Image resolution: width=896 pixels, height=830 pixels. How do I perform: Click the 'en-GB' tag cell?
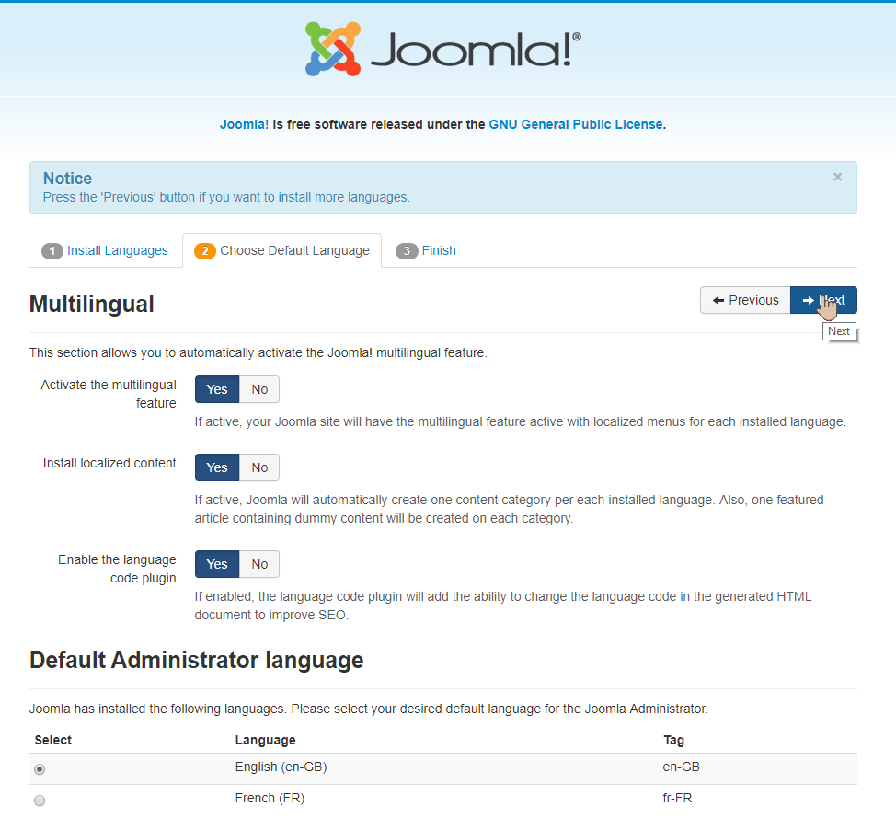tap(681, 767)
